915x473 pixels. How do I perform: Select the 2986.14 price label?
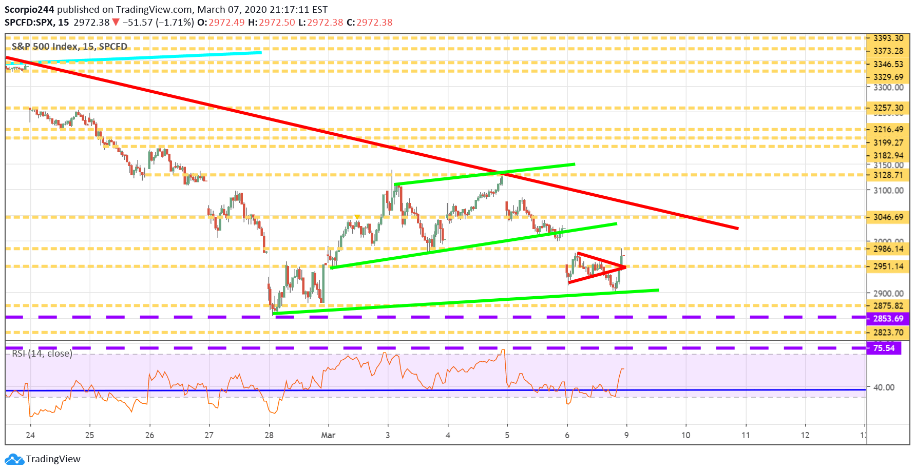[x=888, y=249]
